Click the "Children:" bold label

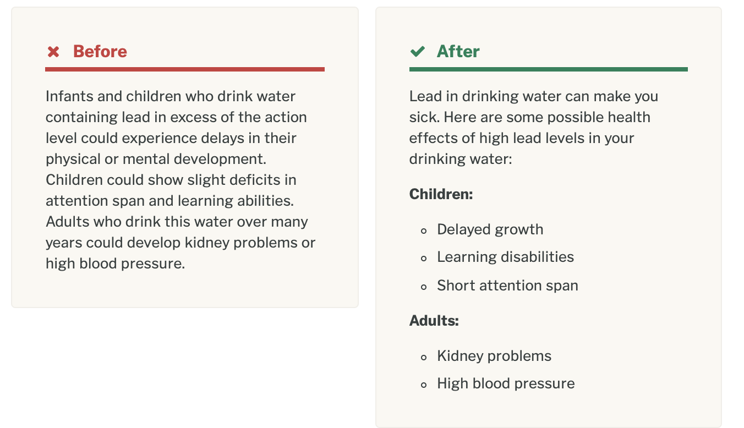tap(441, 194)
